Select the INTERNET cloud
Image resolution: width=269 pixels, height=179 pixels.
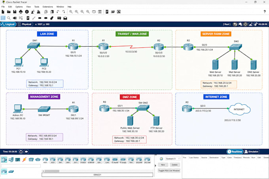(x=239, y=109)
